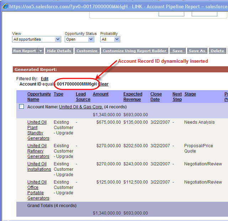228x221 pixels.
Task: Click the $675,000.00 amount cell
Action: click(x=108, y=122)
